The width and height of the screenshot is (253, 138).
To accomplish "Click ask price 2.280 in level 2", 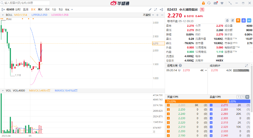I will [224, 109].
